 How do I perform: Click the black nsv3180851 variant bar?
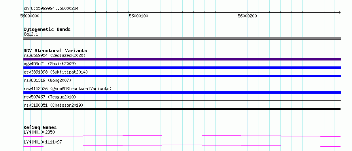[x=182, y=109]
